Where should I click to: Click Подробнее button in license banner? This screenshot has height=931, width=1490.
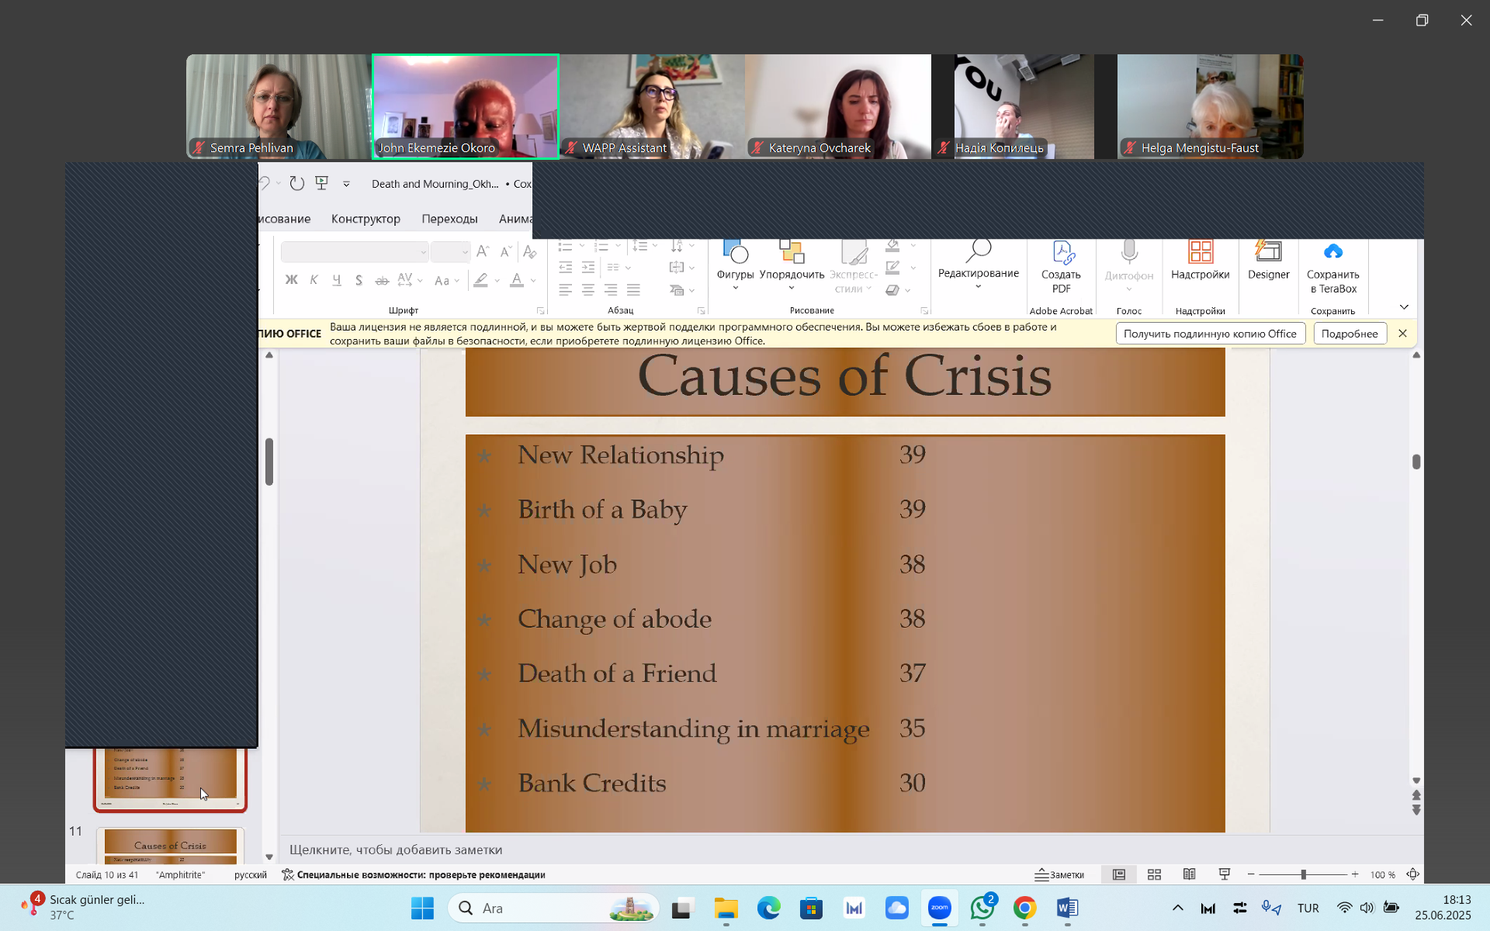[1350, 334]
